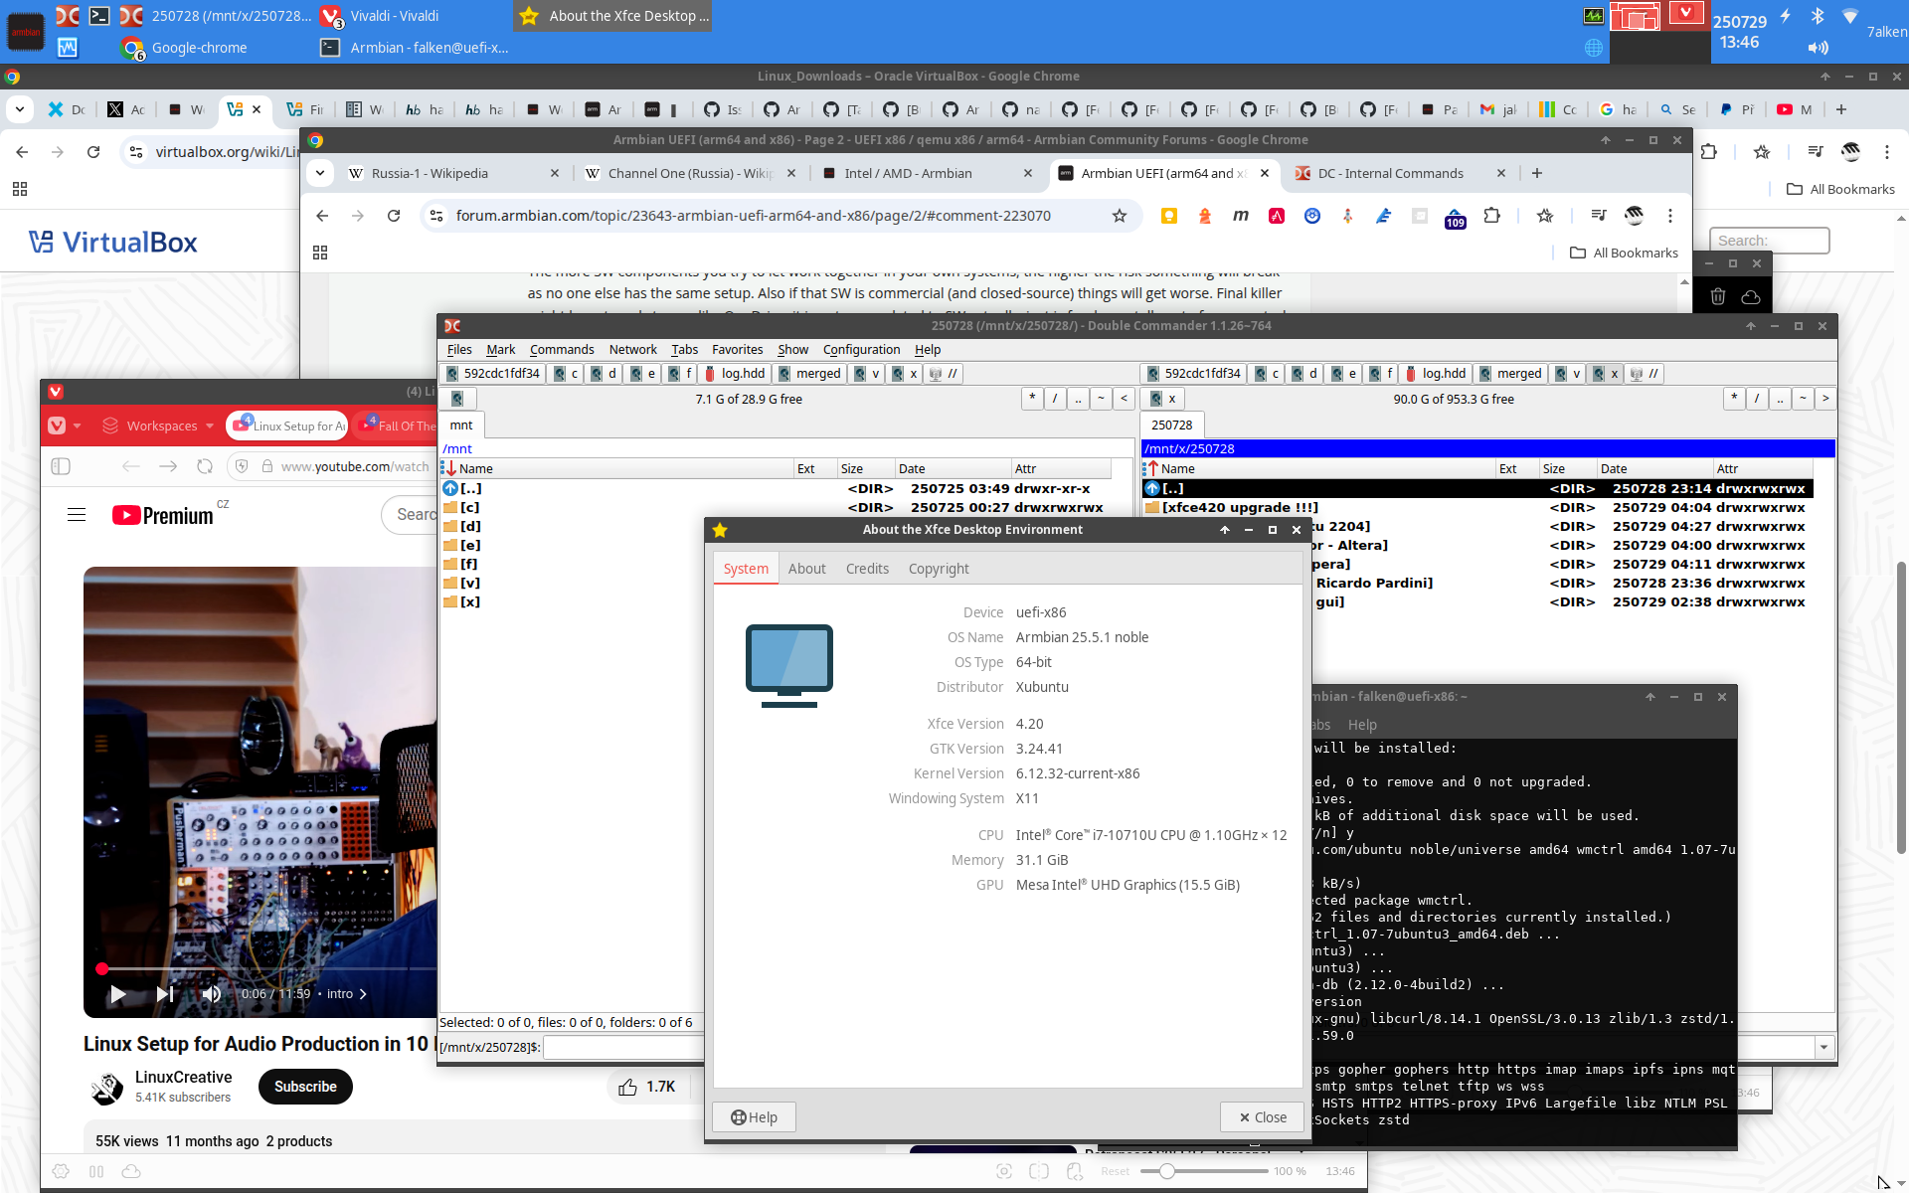1909x1193 pixels.
Task: Click the Help button in About Xfce dialog
Action: coord(754,1117)
